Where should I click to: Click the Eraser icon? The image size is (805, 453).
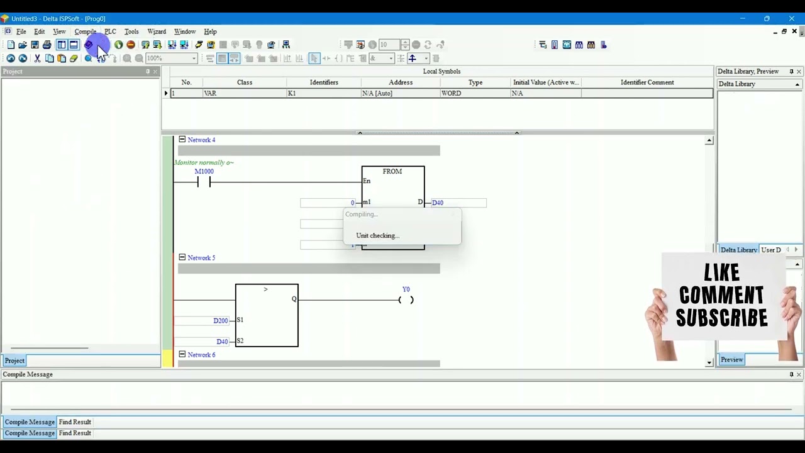(x=74, y=59)
